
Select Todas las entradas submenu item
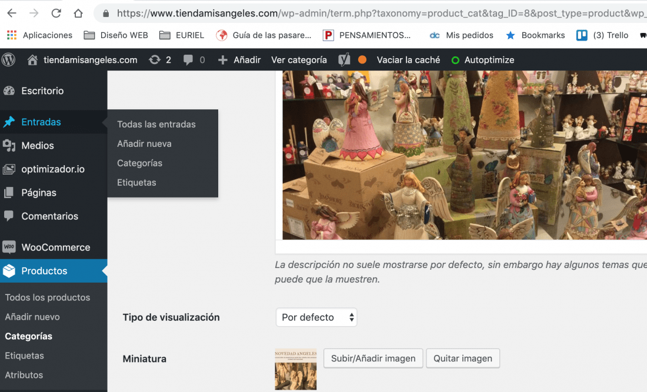[156, 124]
